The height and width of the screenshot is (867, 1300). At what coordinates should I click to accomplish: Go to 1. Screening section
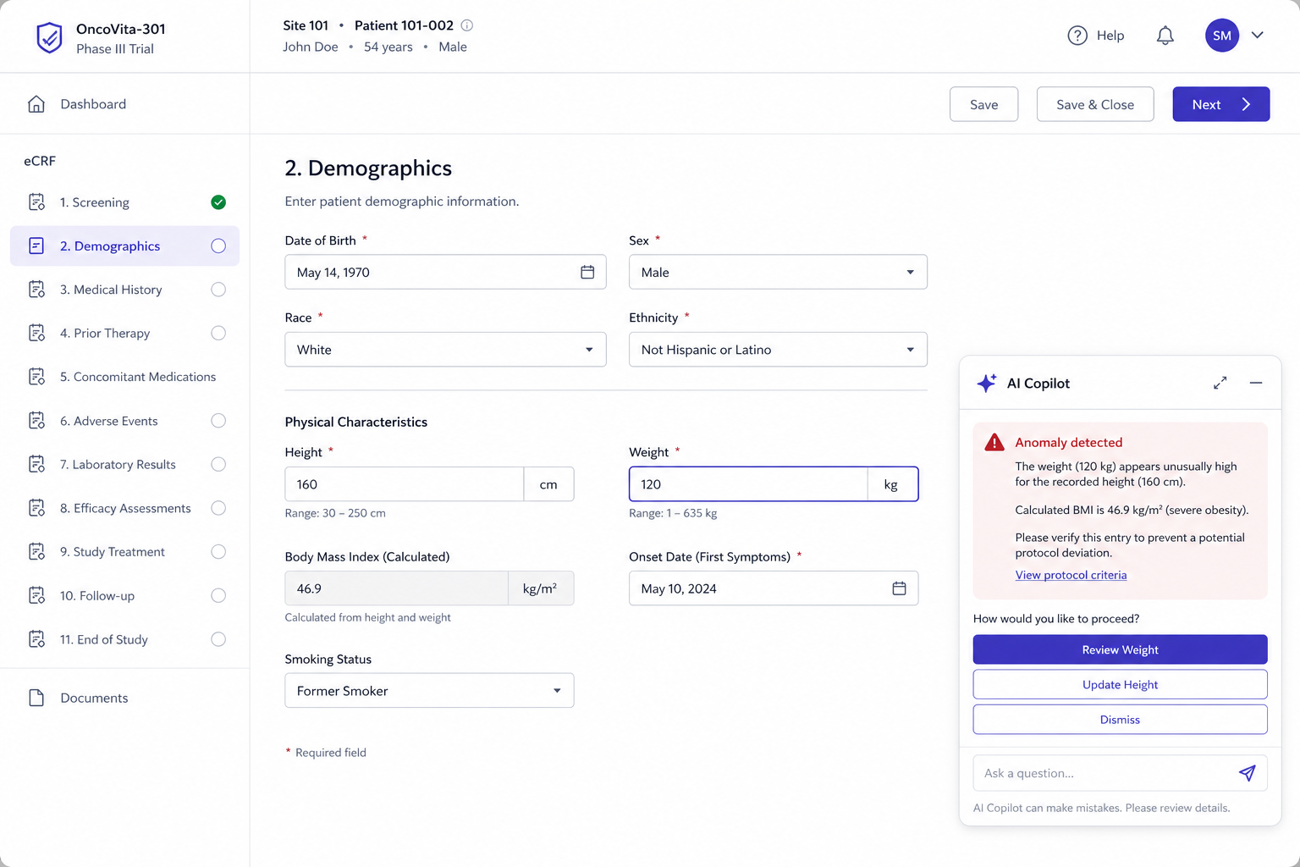tap(124, 202)
